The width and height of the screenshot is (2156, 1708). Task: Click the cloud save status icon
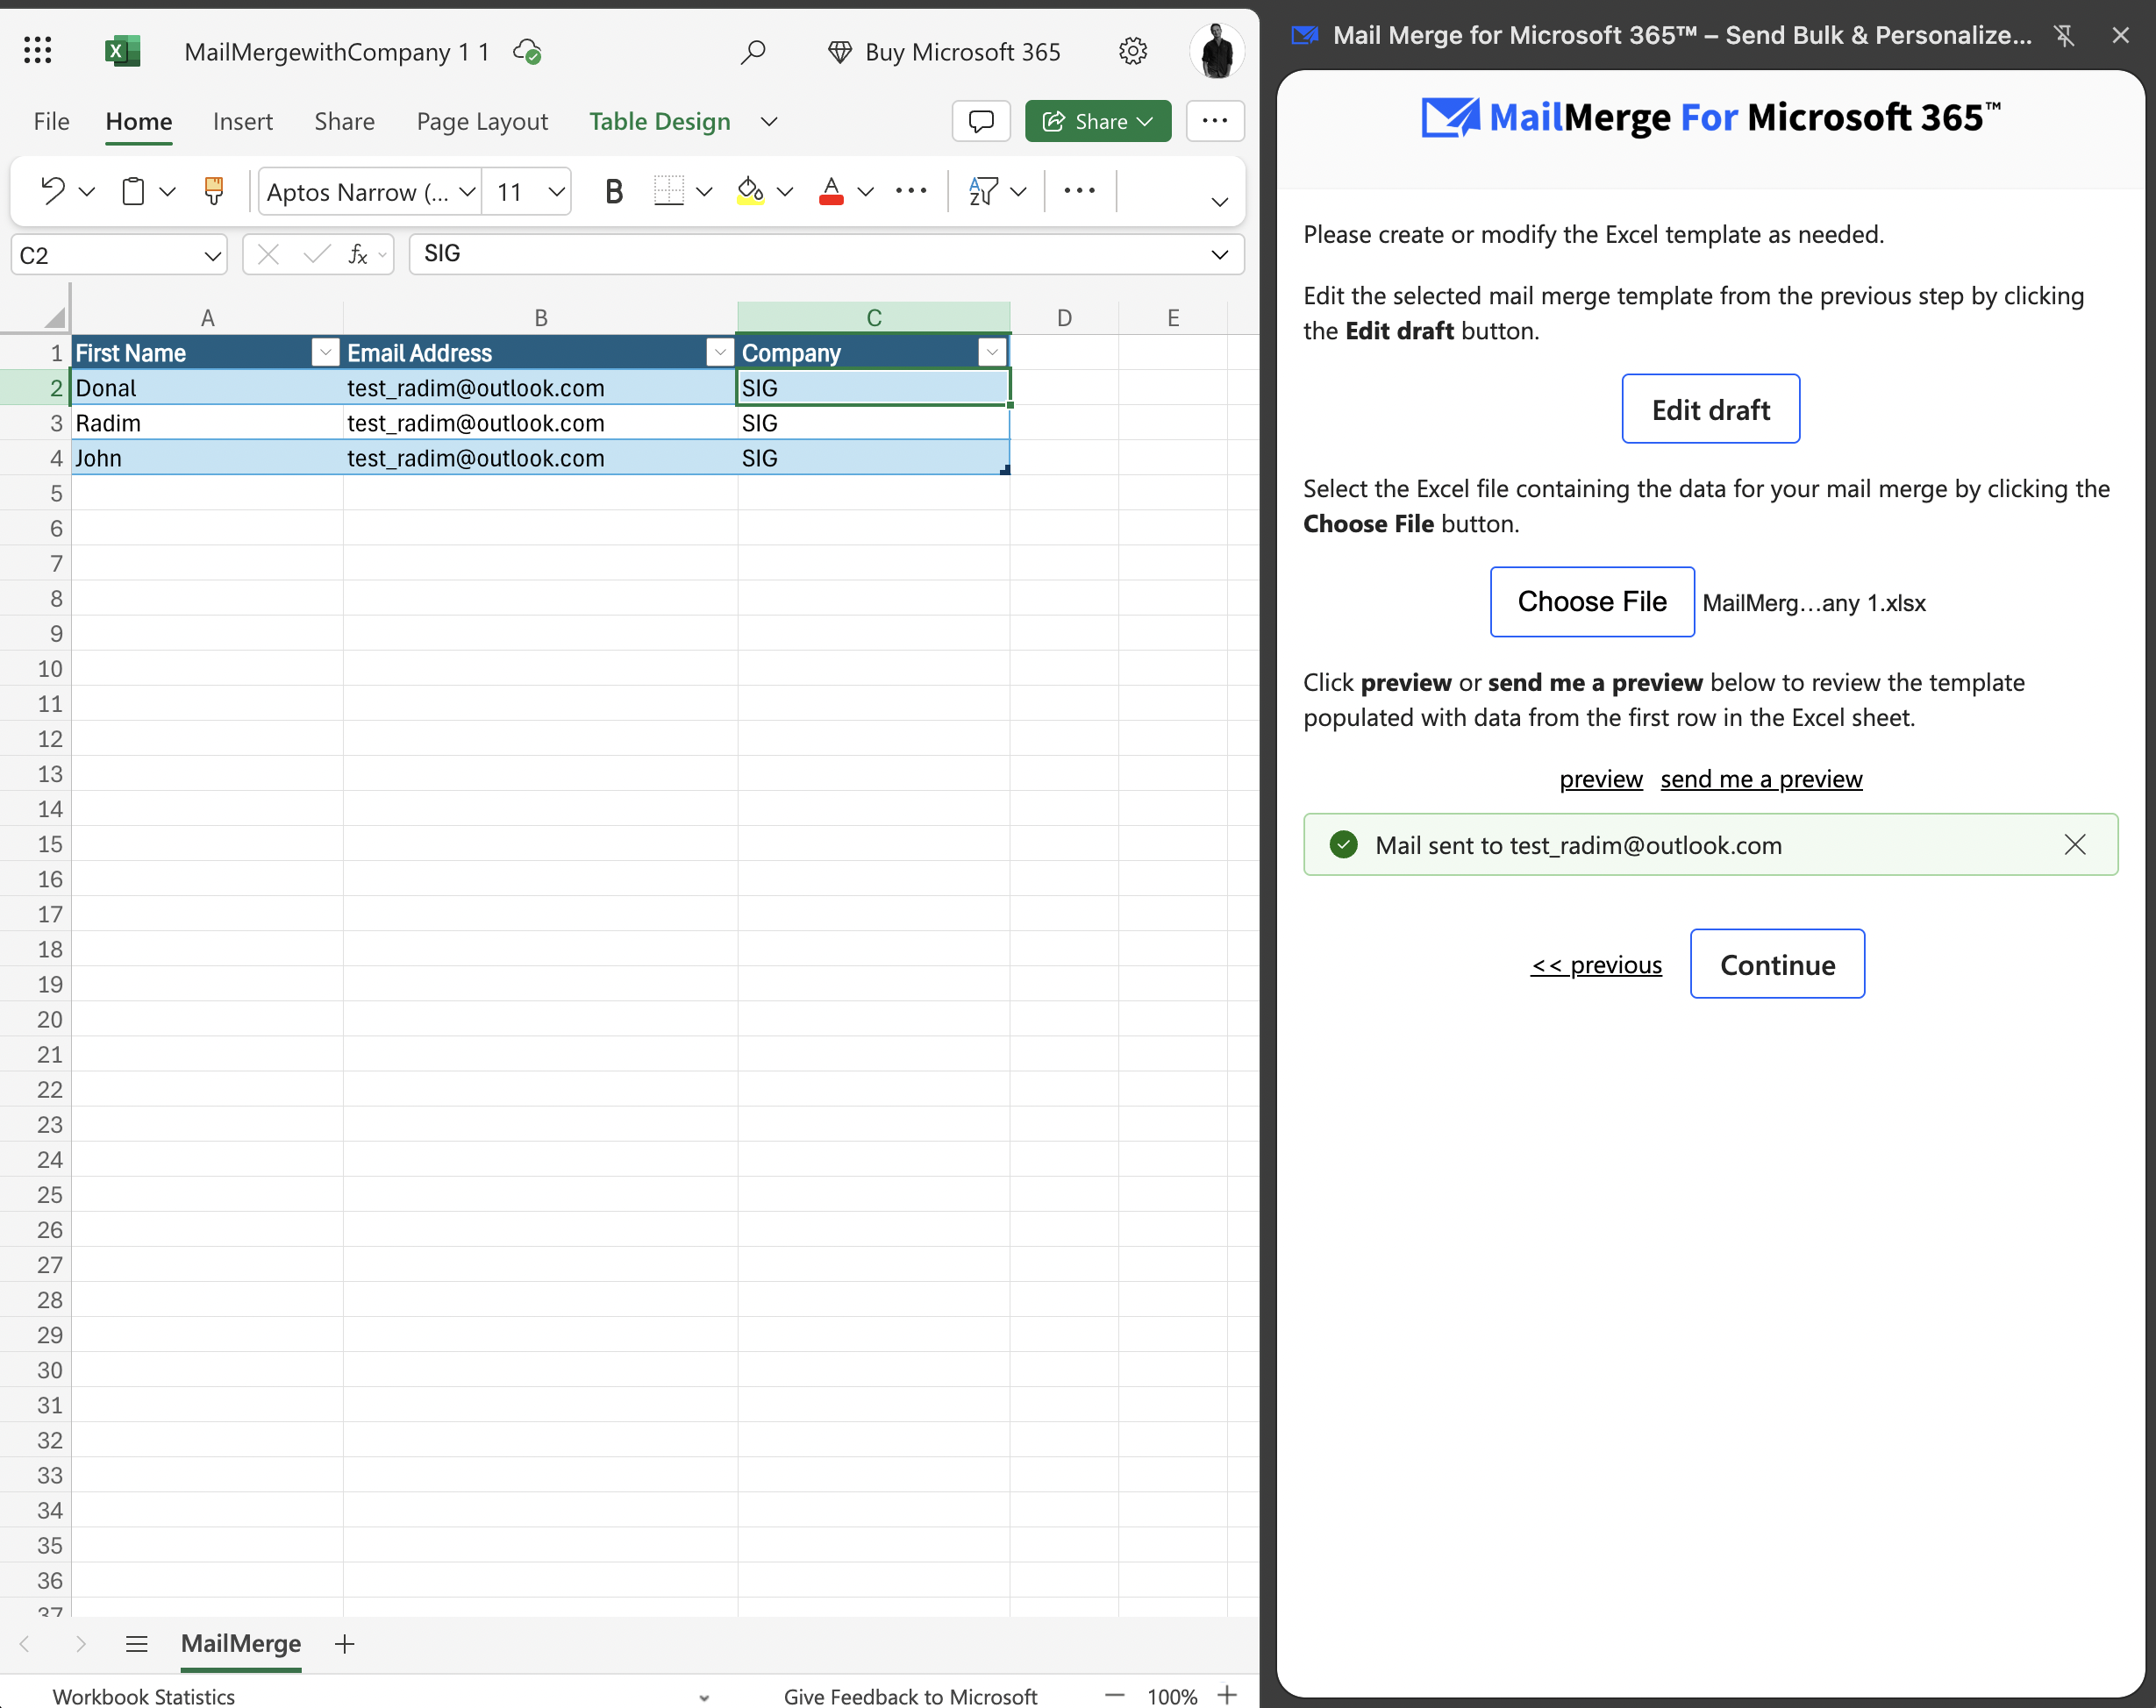point(527,51)
